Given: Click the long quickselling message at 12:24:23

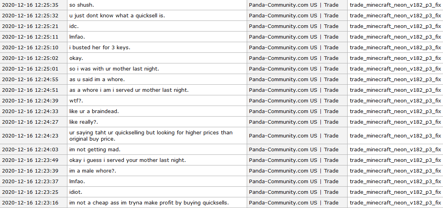Looking at the screenshot, I should point(151,136).
